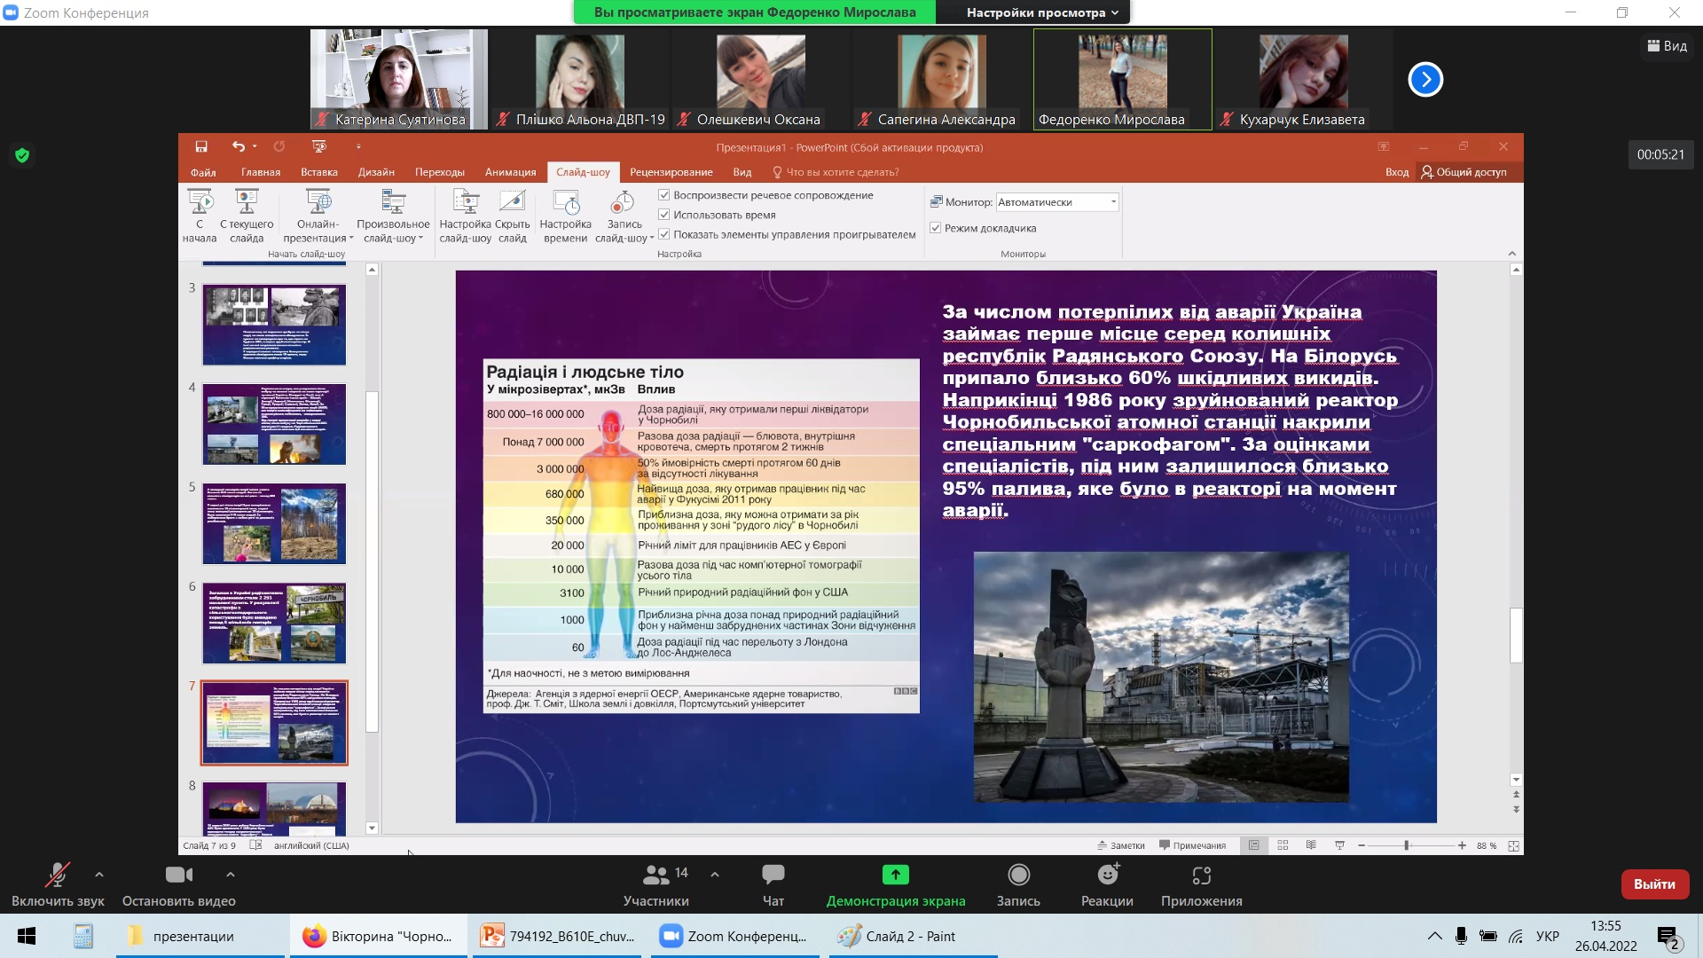1703x958 pixels.
Task: Toggle Use Timings checkbox
Action: (663, 215)
